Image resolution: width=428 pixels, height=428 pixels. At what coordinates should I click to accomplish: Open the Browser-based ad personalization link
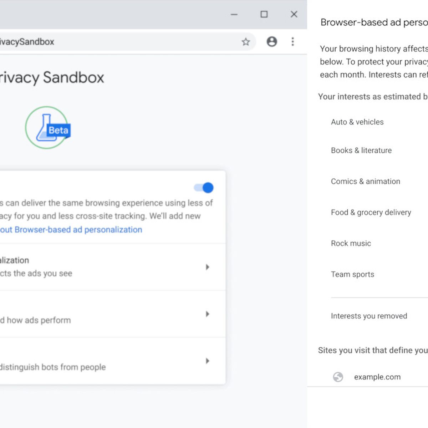coord(71,230)
